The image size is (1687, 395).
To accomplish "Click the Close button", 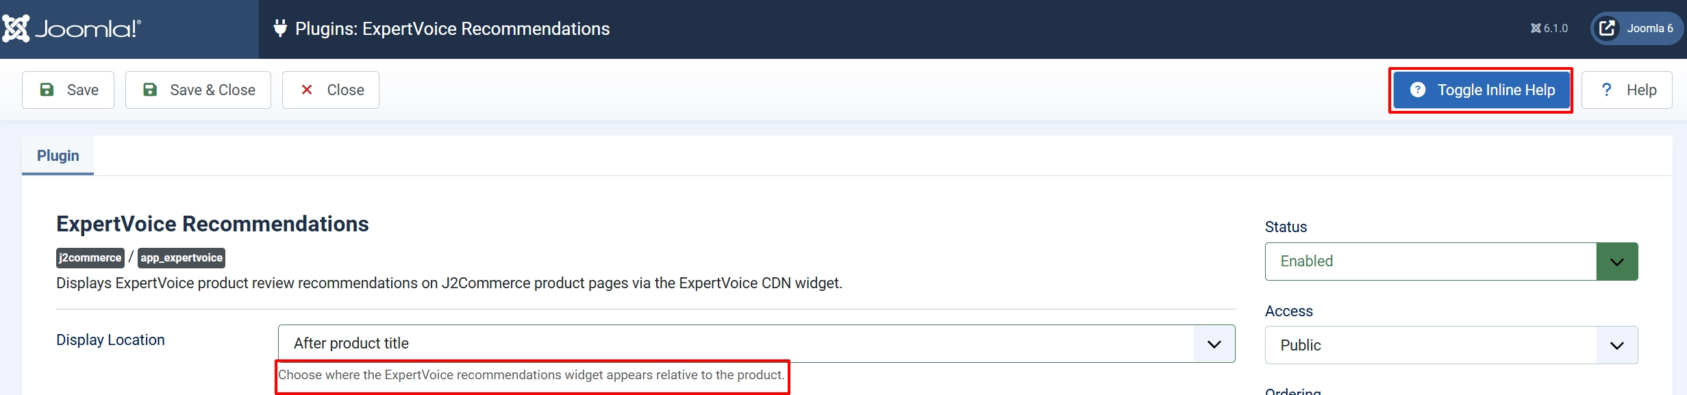I will (330, 90).
